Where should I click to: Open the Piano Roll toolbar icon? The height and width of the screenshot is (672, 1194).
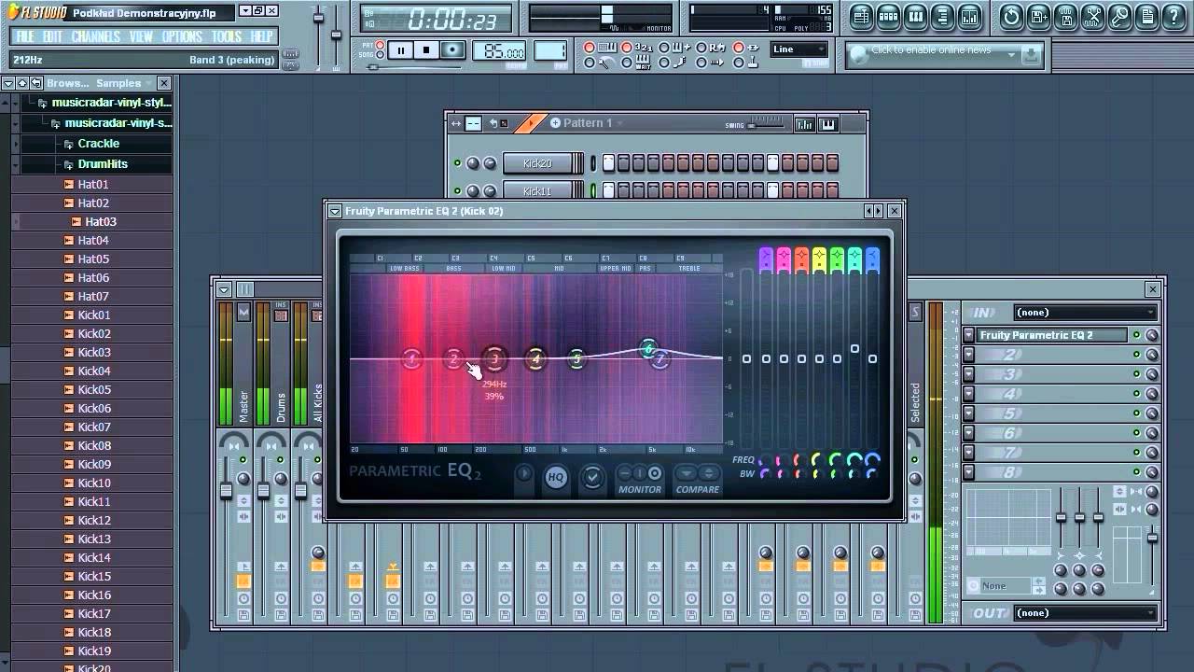[915, 17]
